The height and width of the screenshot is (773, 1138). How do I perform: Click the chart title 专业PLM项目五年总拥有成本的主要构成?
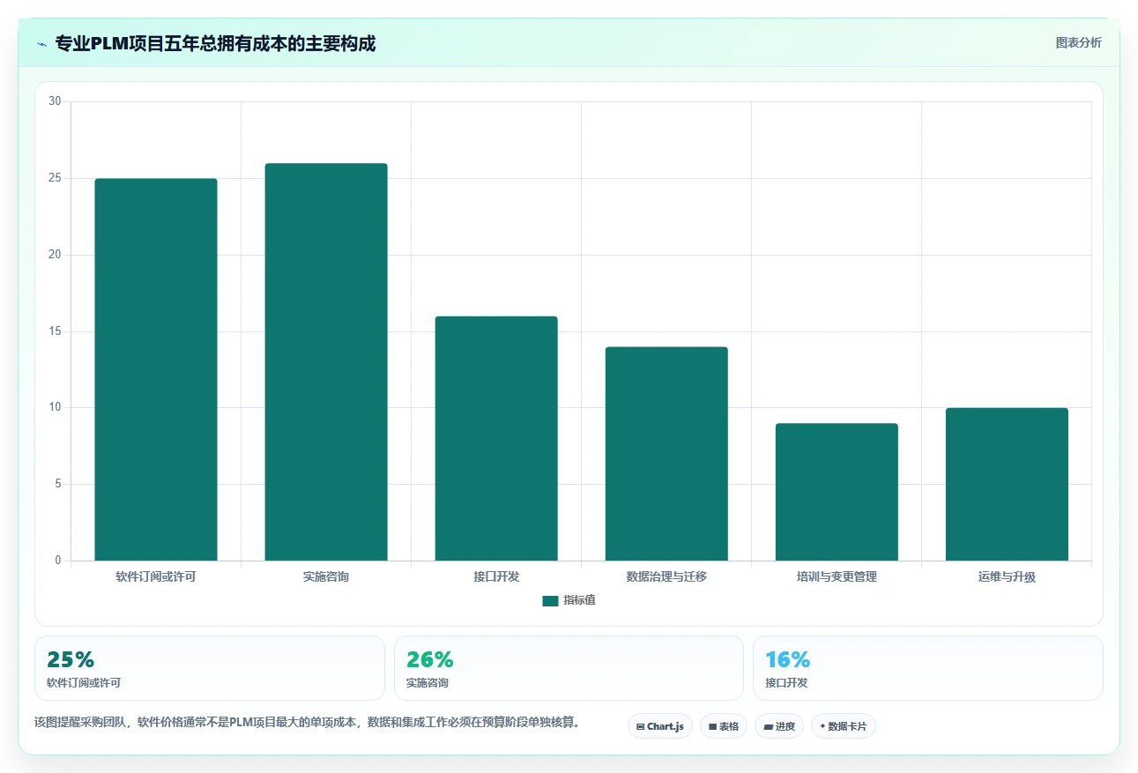tap(215, 43)
